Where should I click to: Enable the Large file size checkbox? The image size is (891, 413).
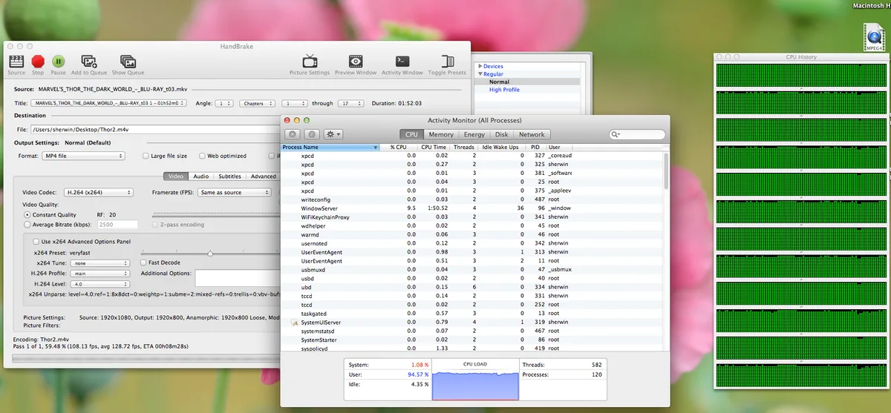(x=146, y=156)
